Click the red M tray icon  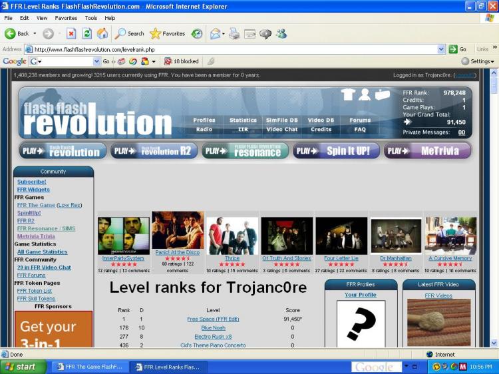click(463, 367)
